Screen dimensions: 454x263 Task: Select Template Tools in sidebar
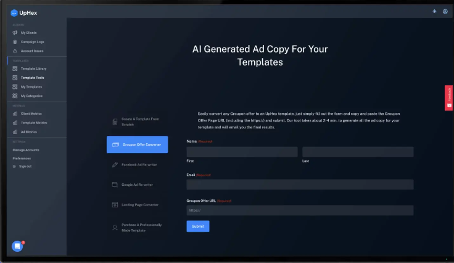pos(33,78)
